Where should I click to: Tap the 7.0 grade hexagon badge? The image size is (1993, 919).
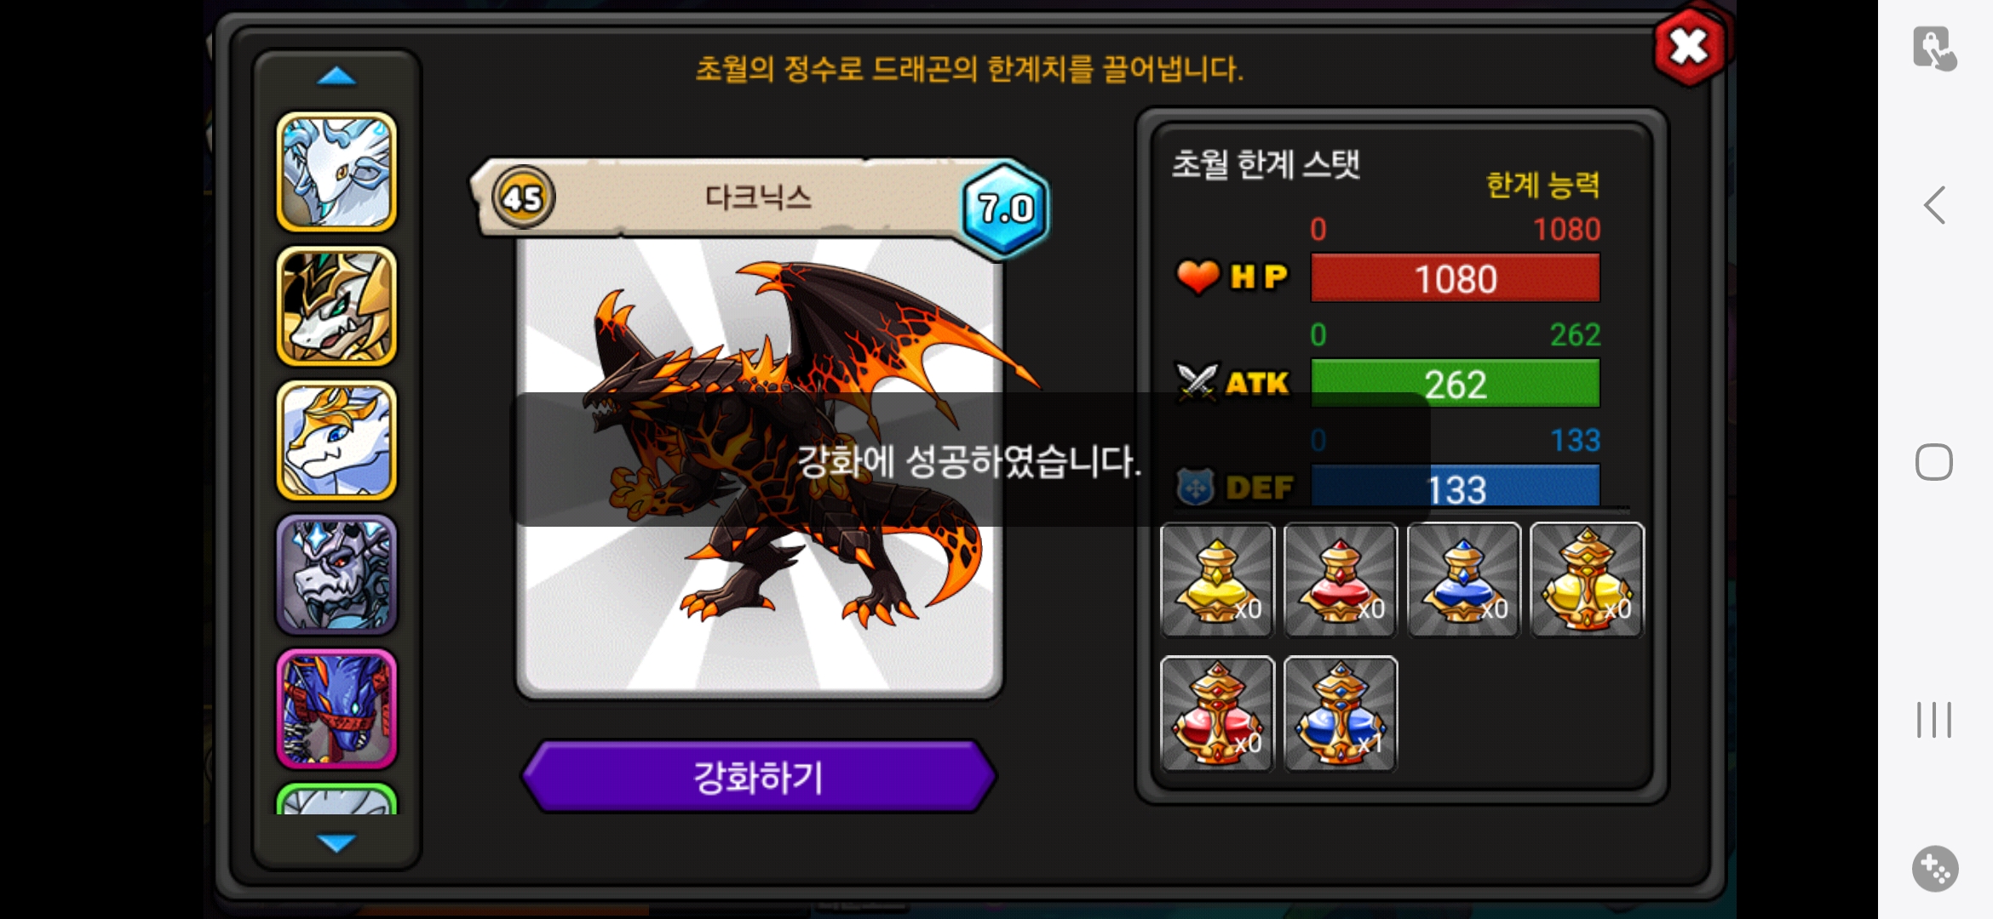click(1005, 208)
